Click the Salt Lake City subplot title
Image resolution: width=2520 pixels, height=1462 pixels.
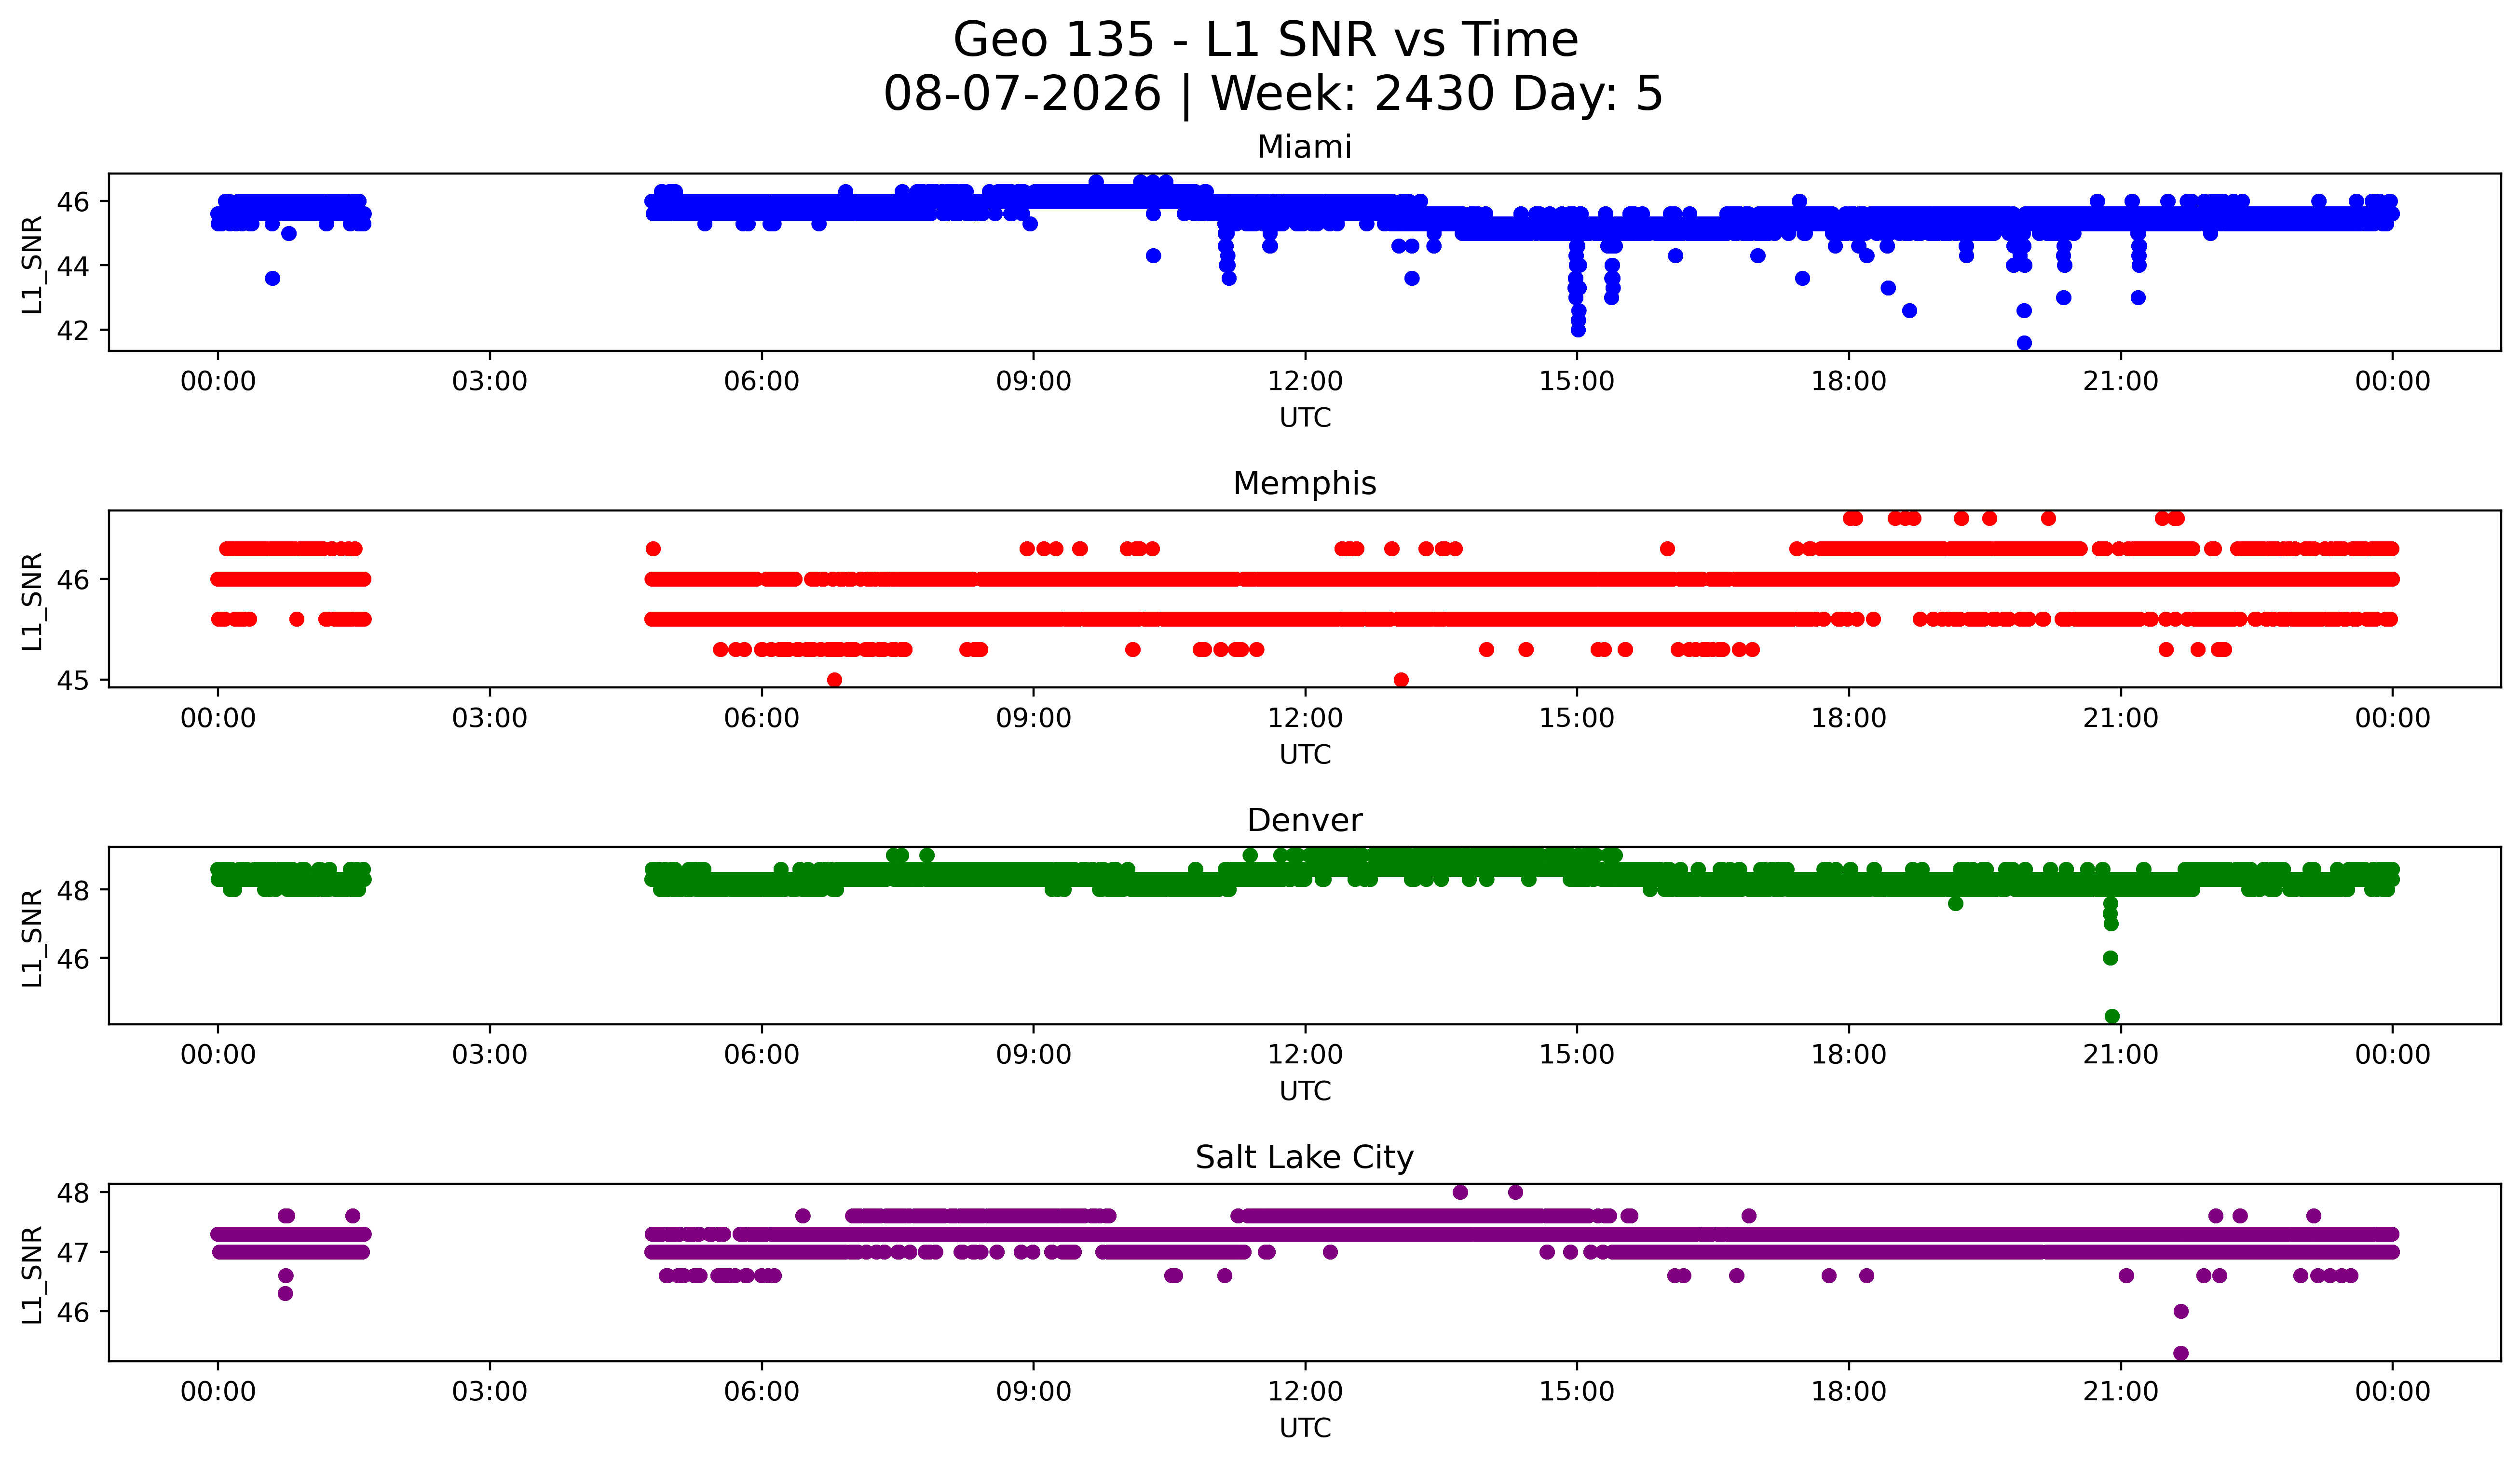[1304, 1157]
